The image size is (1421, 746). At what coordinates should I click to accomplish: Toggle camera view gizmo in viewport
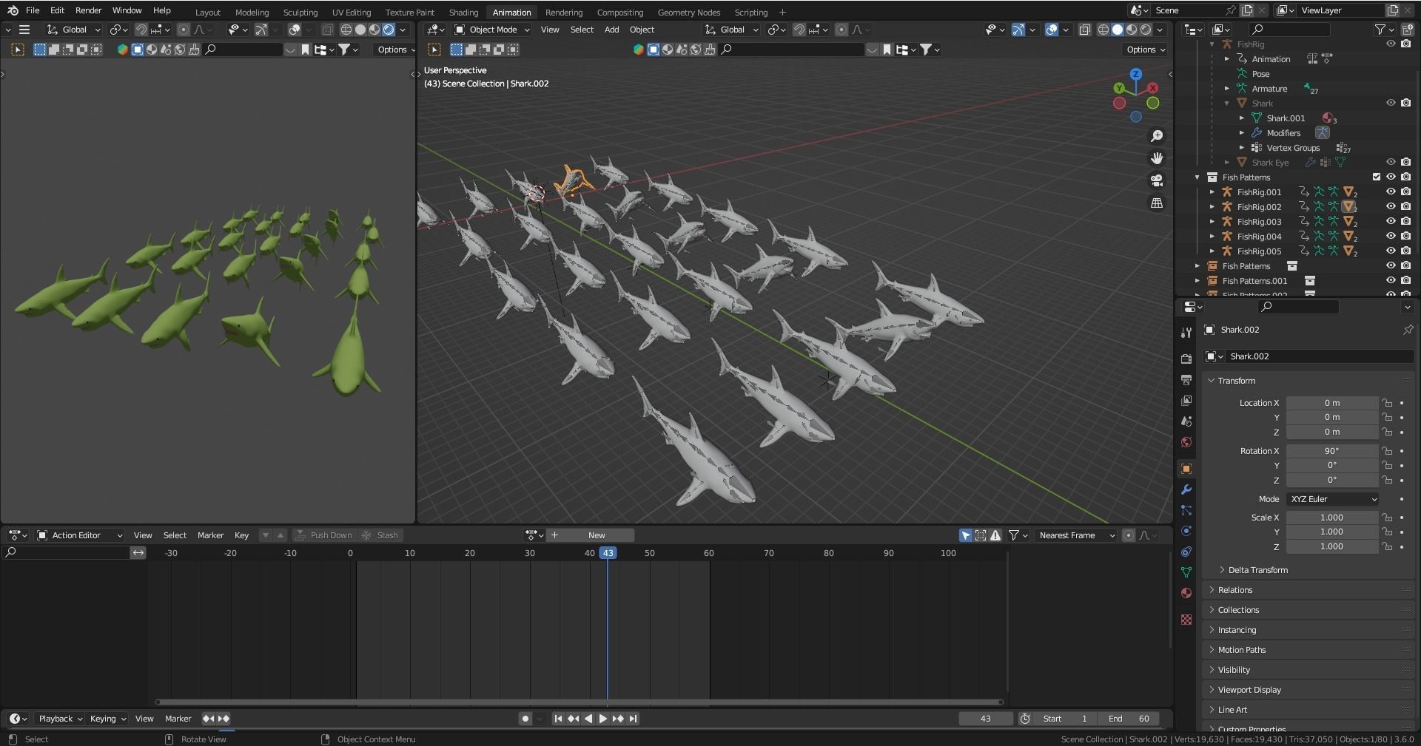point(1157,180)
